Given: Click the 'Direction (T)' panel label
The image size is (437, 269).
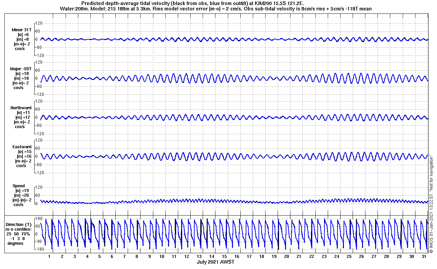Looking at the screenshot, I should click(x=19, y=225).
